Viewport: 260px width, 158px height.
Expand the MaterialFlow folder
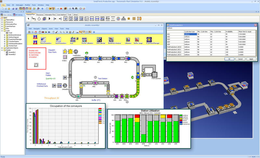[2, 20]
